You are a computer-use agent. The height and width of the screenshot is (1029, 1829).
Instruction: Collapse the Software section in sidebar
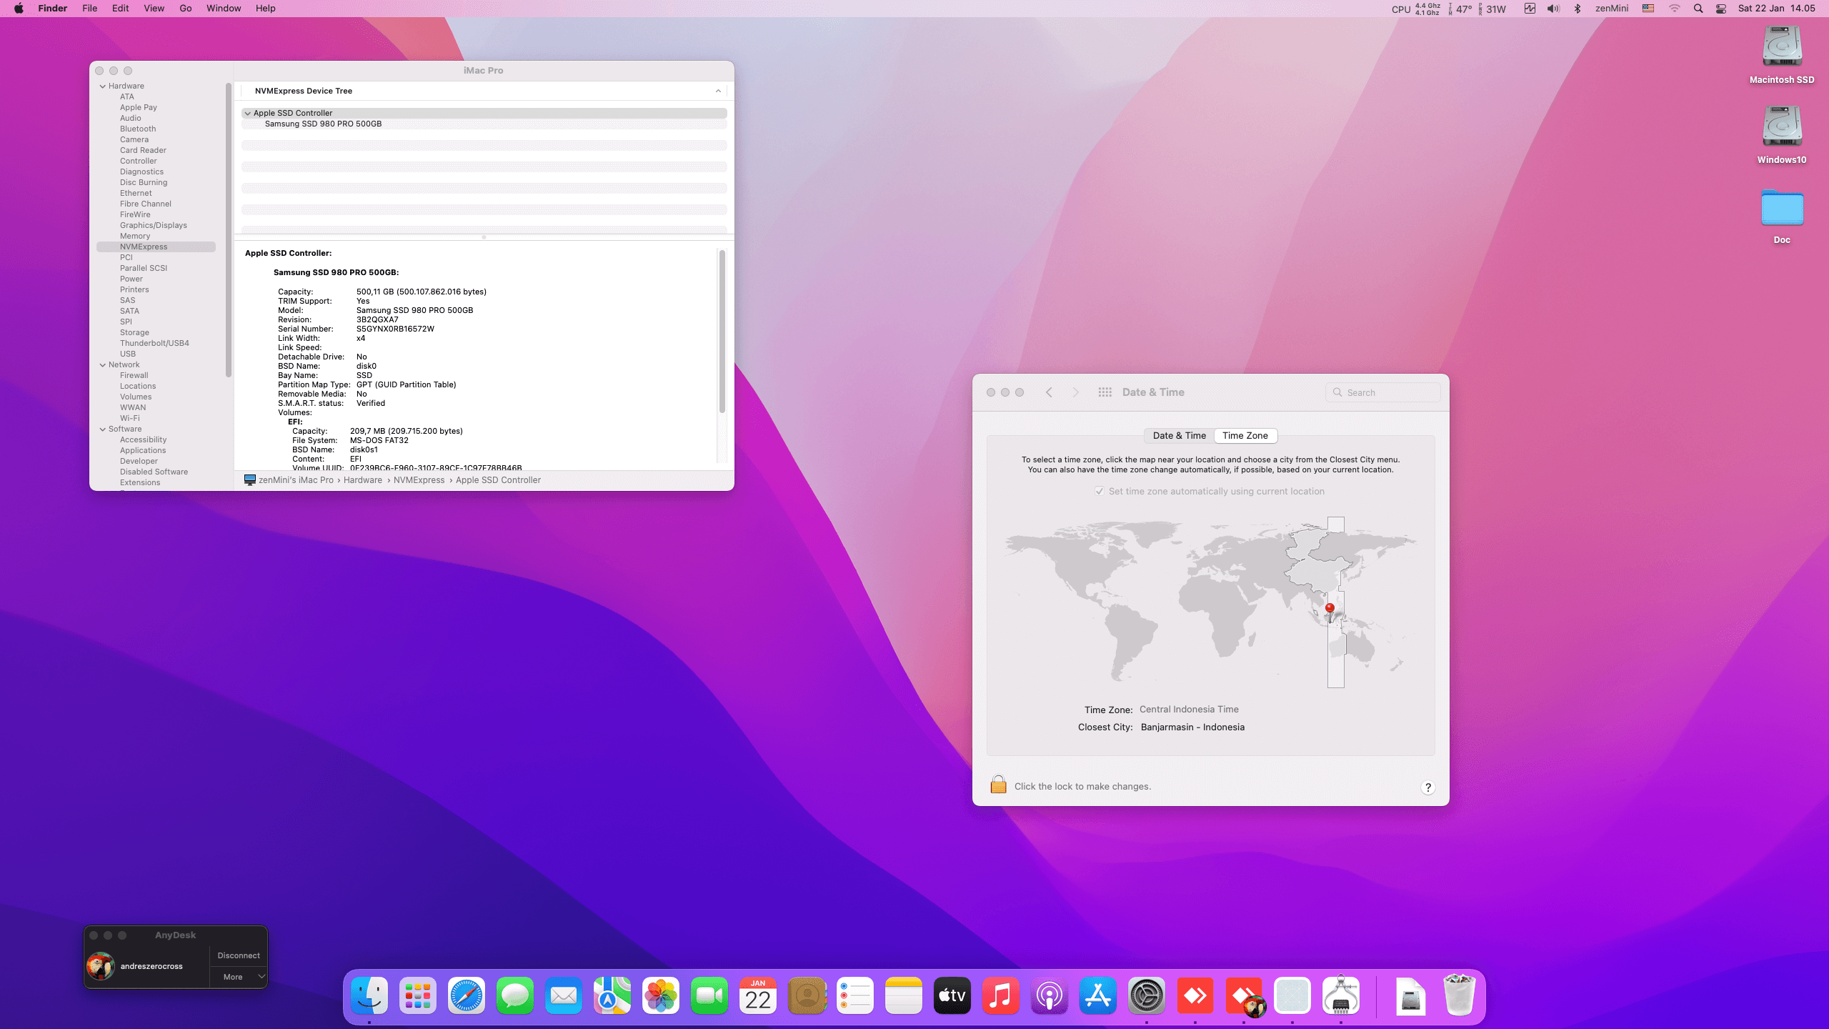tap(103, 429)
